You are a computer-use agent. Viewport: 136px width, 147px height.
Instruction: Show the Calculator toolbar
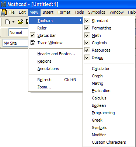tap(109, 69)
